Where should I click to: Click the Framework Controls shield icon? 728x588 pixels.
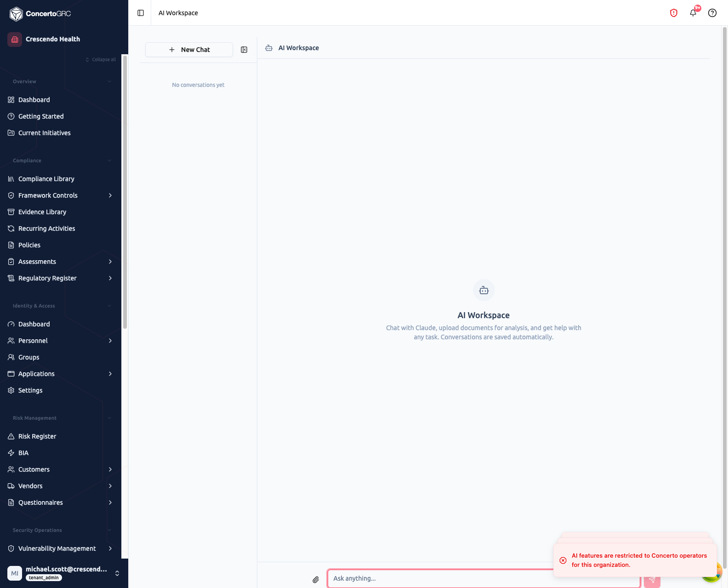11,195
